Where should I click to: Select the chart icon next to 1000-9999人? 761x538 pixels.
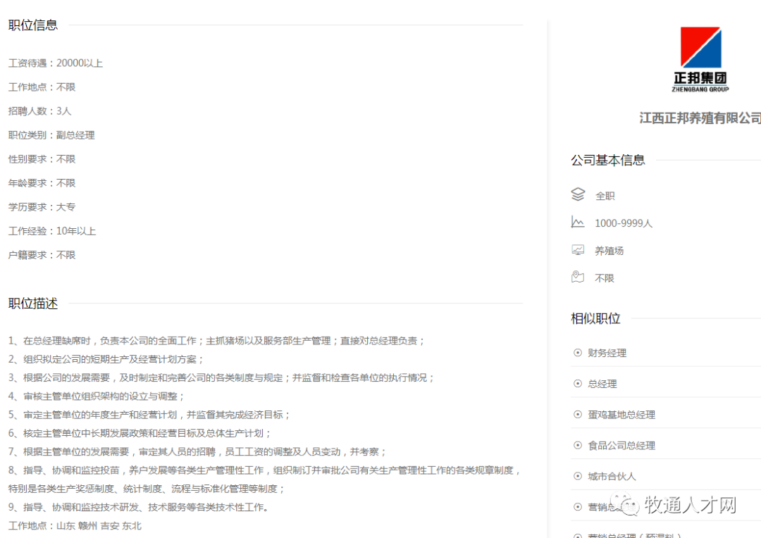[x=578, y=223]
